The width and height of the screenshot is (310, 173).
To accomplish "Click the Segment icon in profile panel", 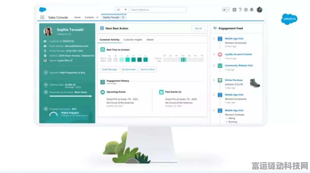I will (x=46, y=73).
